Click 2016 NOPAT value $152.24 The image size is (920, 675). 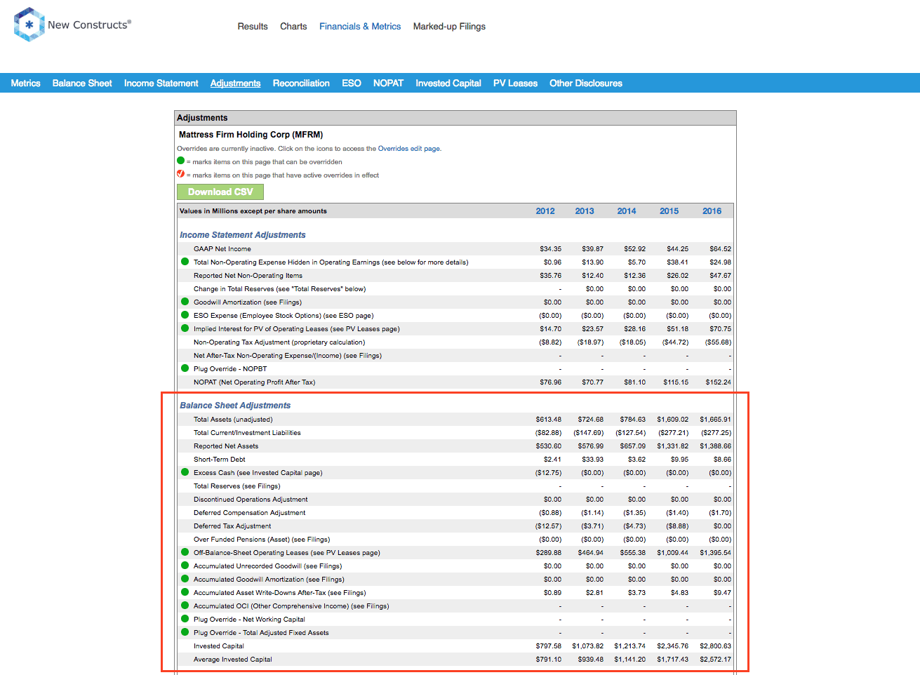[x=719, y=382]
